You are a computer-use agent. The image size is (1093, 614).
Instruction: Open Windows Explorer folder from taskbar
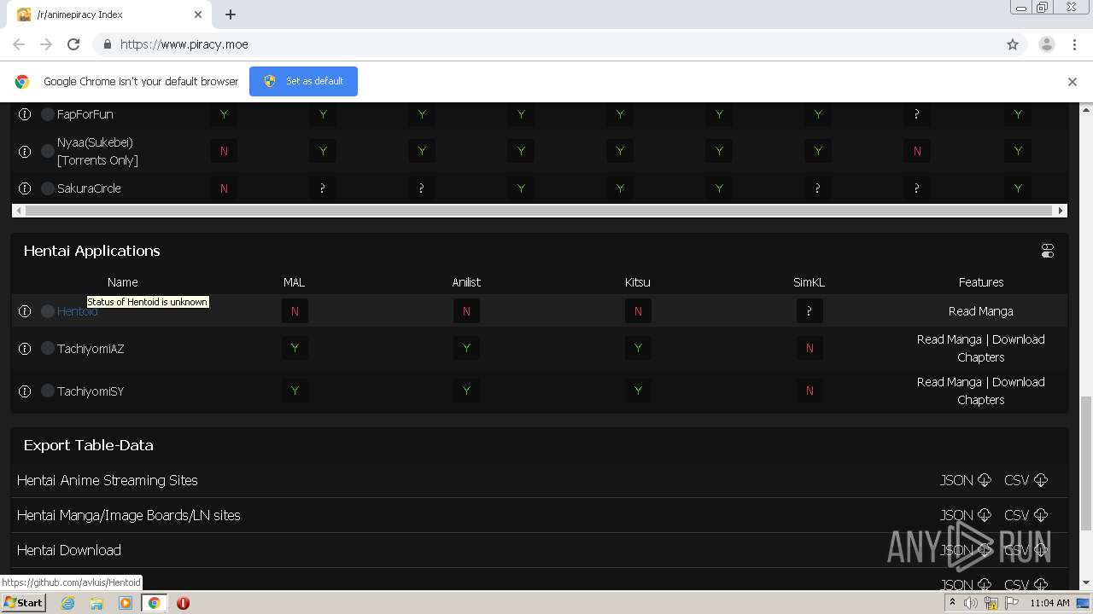96,603
